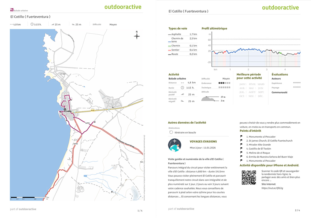
Task: Scan area: click the QR code image
Action: click(249, 177)
